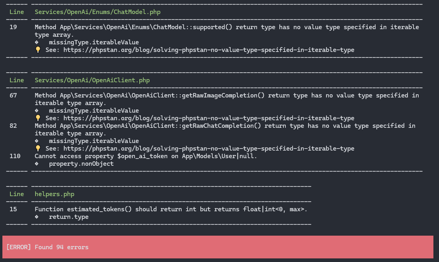The width and height of the screenshot is (439, 262).
Task: Select line number 19 in ChatModel.php section
Action: 13,27
